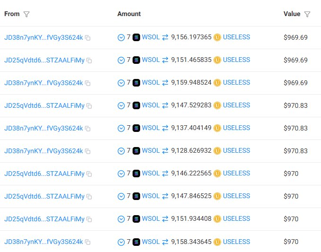The height and width of the screenshot is (252, 321).
Task: Open JD38n7ynKY address in 9,156.197365 row
Action: (x=44, y=38)
